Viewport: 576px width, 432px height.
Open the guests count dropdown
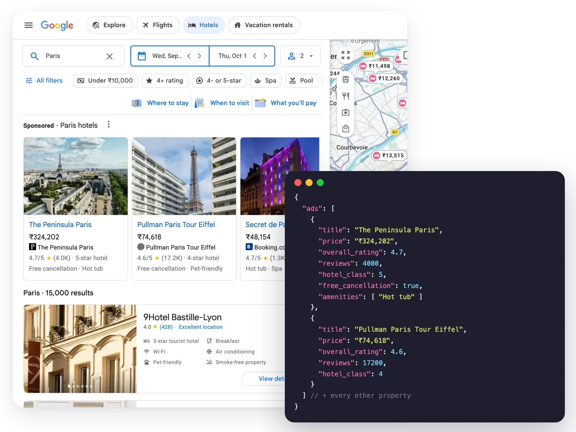pos(301,56)
